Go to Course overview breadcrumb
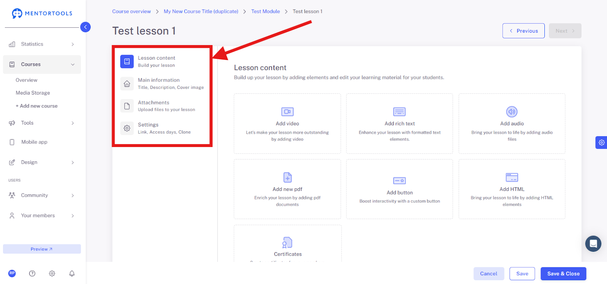Image resolution: width=607 pixels, height=284 pixels. click(x=131, y=11)
